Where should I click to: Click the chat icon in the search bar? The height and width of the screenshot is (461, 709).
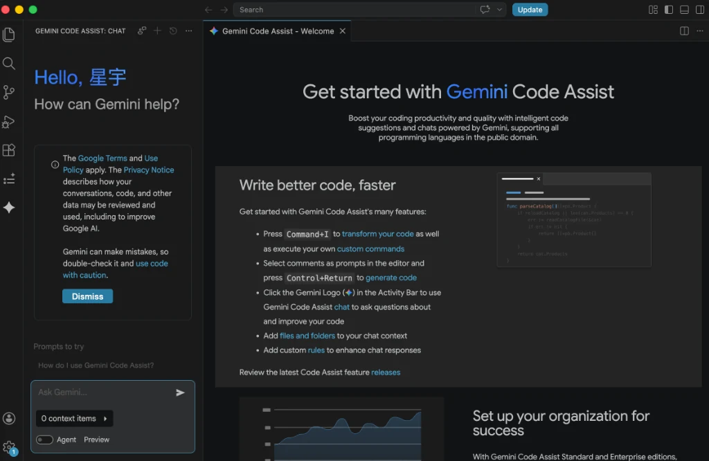click(485, 10)
